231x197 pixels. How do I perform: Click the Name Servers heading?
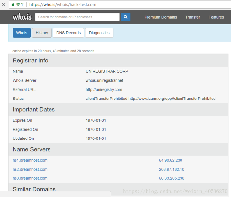pos(32,149)
